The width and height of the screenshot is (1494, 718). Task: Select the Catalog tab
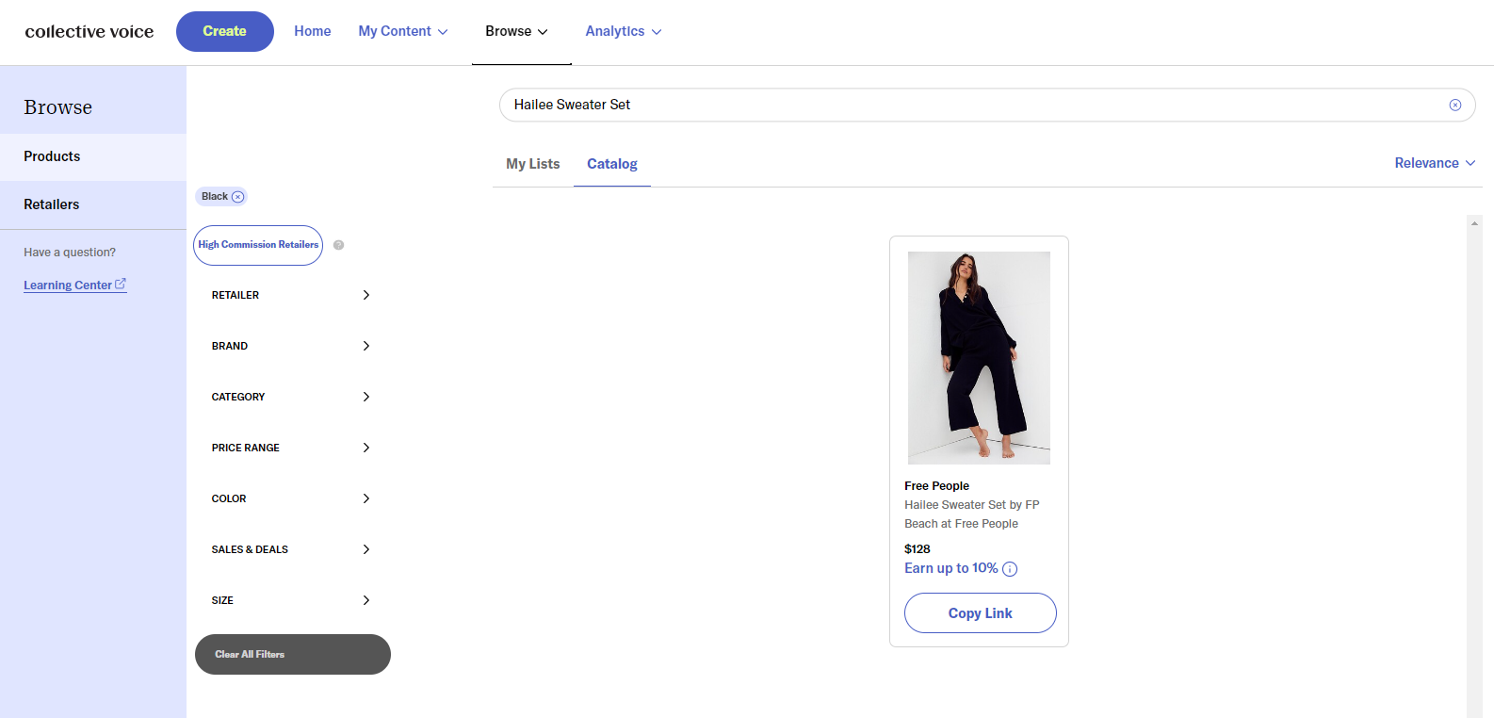(x=612, y=164)
